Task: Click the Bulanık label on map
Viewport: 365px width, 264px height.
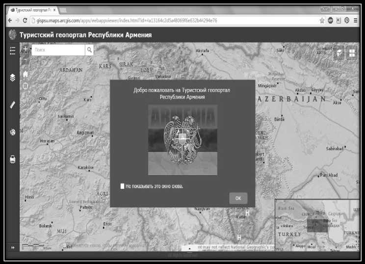Action: pos(46,226)
